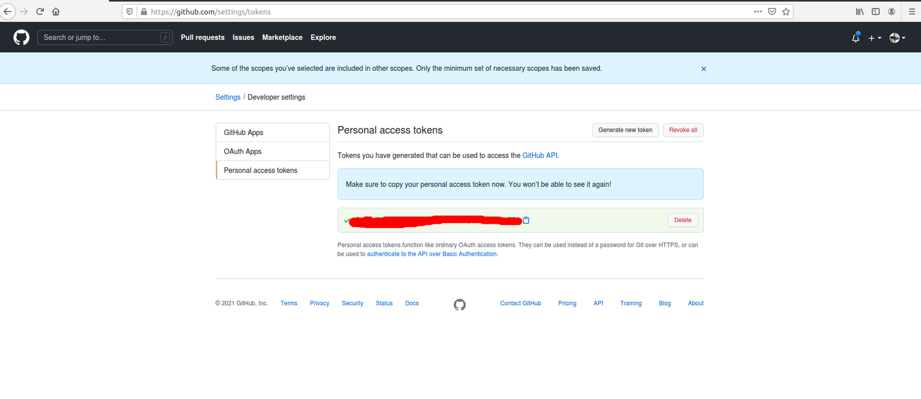Screen dimensions: 921x399
Task: Open the profile avatar dropdown
Action: pyautogui.click(x=897, y=38)
